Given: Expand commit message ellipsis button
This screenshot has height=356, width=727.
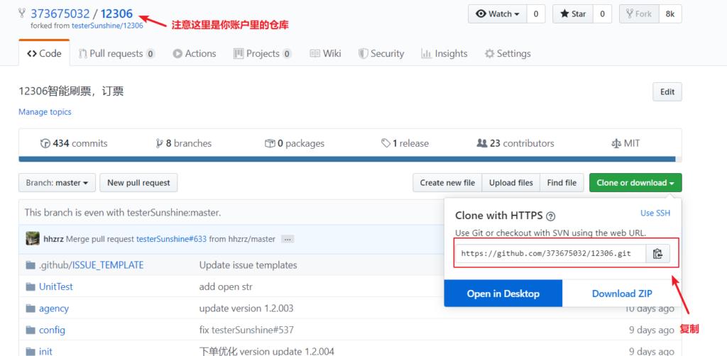Looking at the screenshot, I should point(288,239).
